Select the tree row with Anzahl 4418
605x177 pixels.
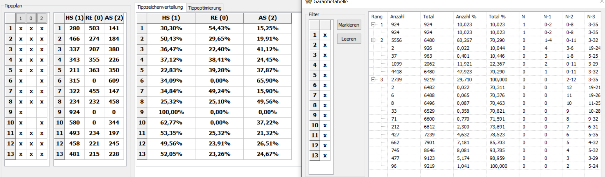pos(396,72)
